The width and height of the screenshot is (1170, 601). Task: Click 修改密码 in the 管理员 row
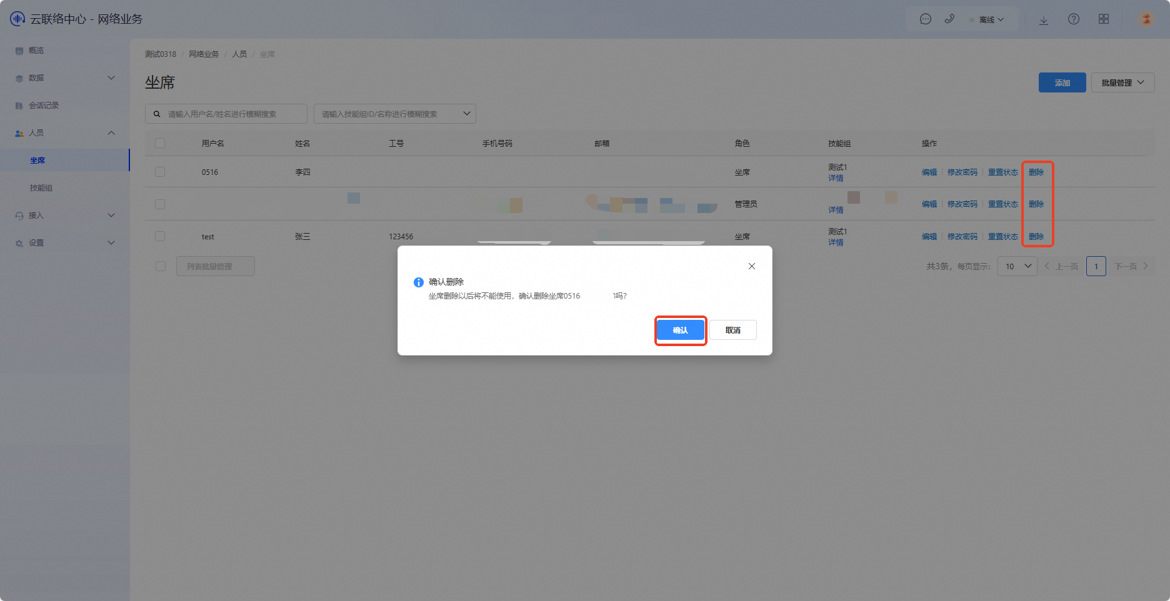coord(962,204)
